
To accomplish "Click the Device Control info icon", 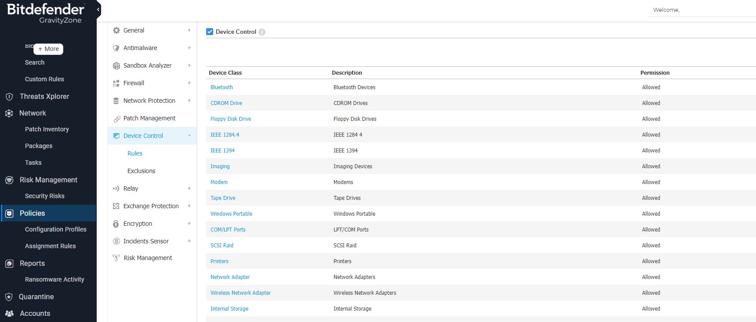I will coord(262,32).
